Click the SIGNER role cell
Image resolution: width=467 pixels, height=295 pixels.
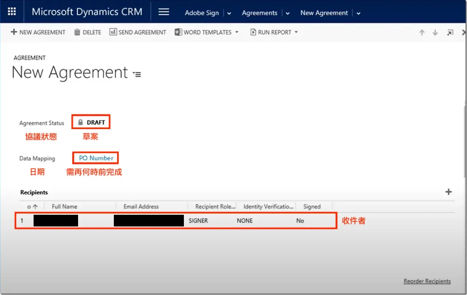[x=198, y=221]
